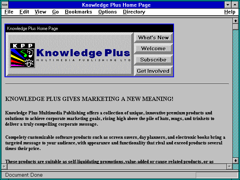Click the horizontal scrollbar track
Screen dimensions: 240x180
117,166
